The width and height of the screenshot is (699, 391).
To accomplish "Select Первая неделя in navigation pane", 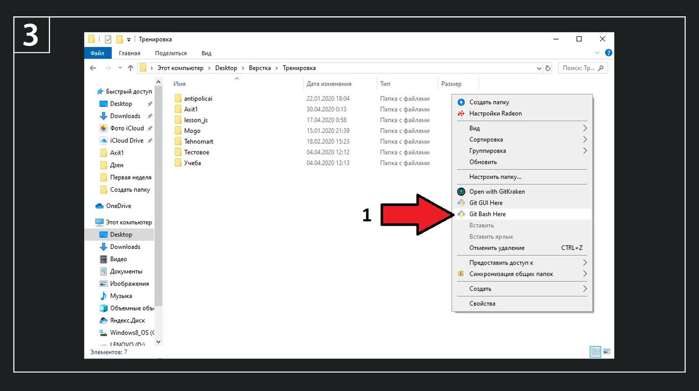I will (x=130, y=177).
